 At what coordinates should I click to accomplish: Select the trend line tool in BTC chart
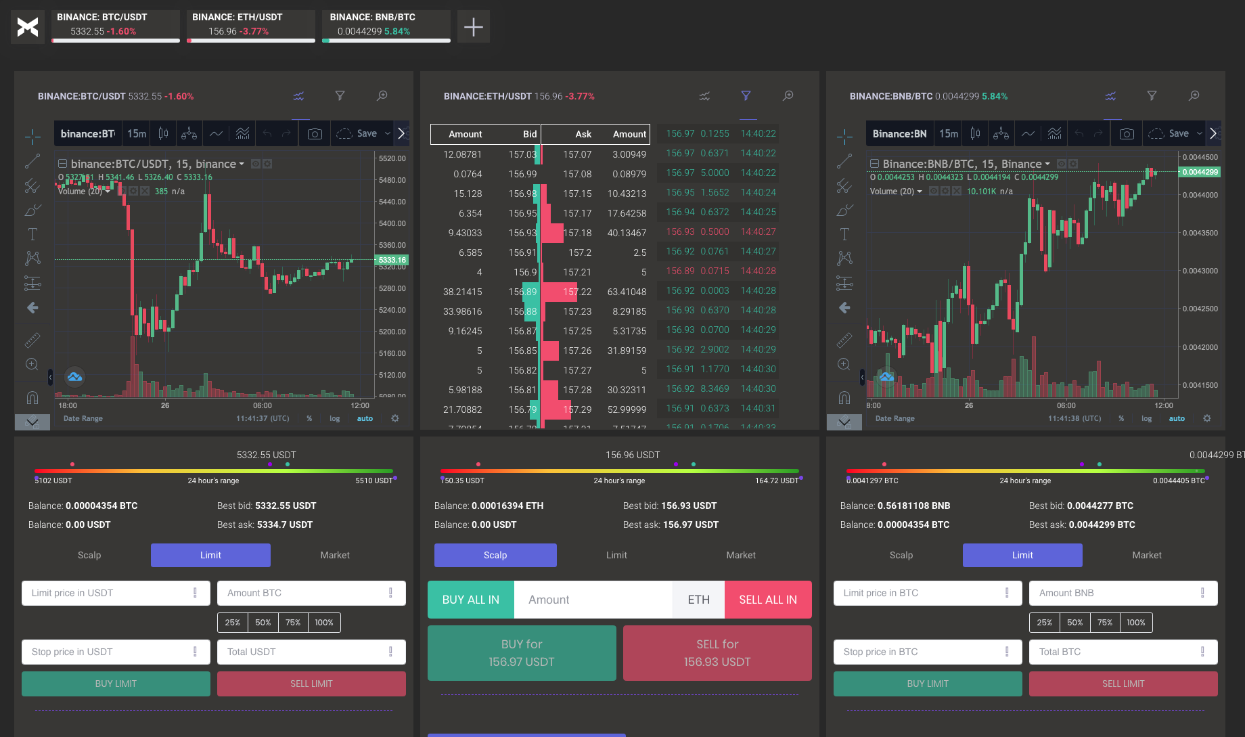pos(32,161)
